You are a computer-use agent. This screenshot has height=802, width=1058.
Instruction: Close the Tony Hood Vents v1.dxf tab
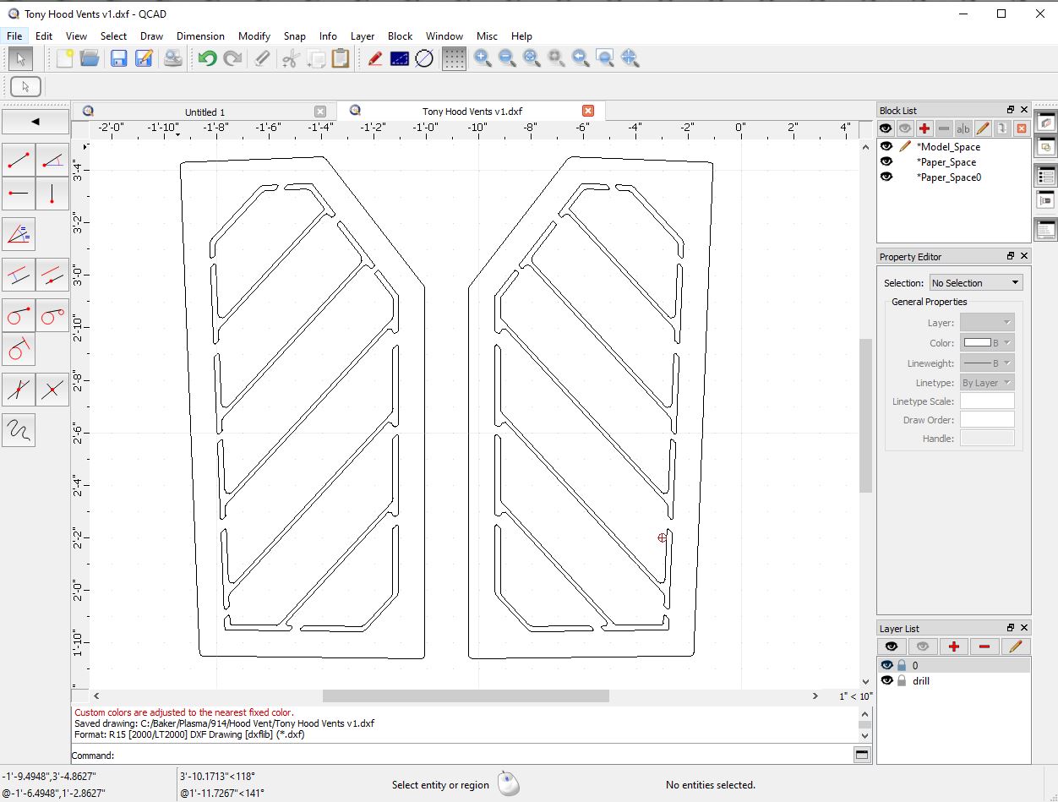point(588,111)
